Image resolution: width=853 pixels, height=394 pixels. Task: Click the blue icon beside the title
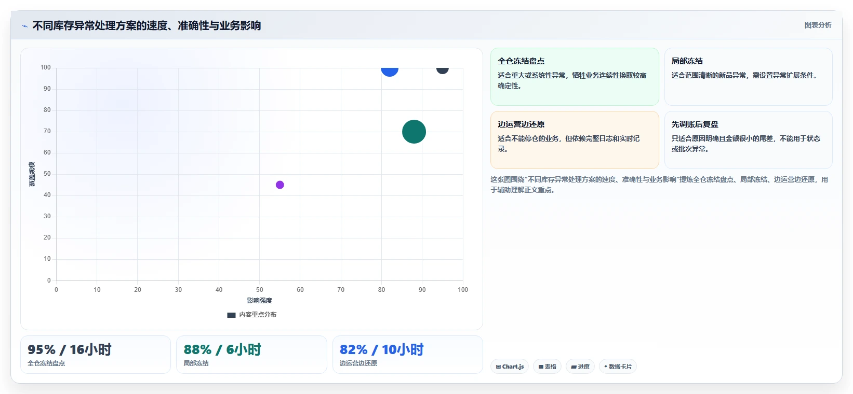pos(24,26)
